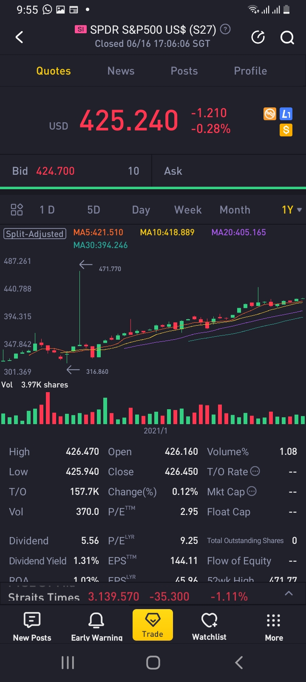Tap the 316.860 low marker on chart
Viewport: 306px width, 682px height.
tap(97, 372)
